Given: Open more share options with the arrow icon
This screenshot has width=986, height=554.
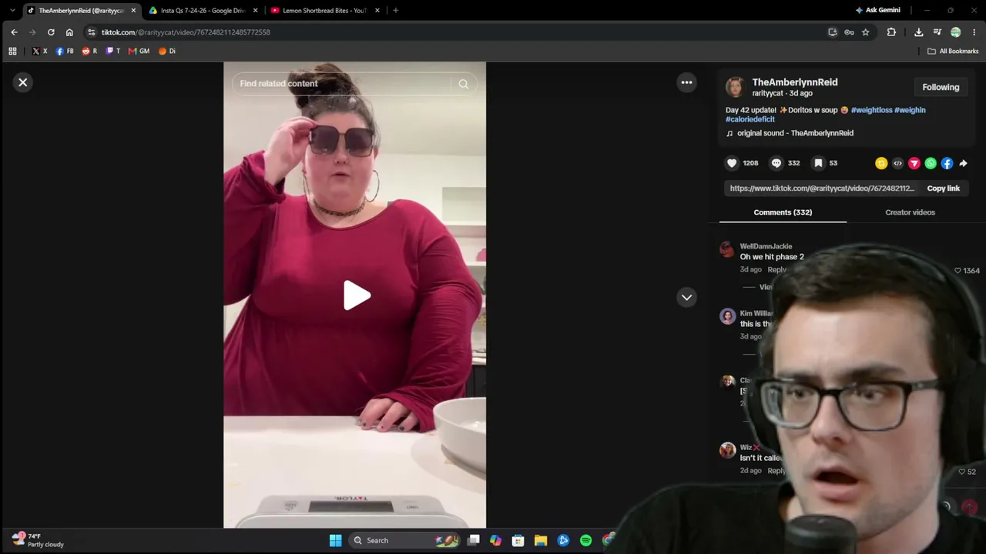Looking at the screenshot, I should [963, 163].
